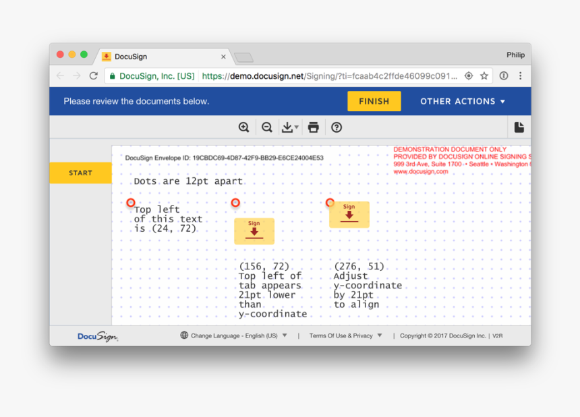Click the globe icon in footer
Screen dimensions: 580x417
(184, 335)
